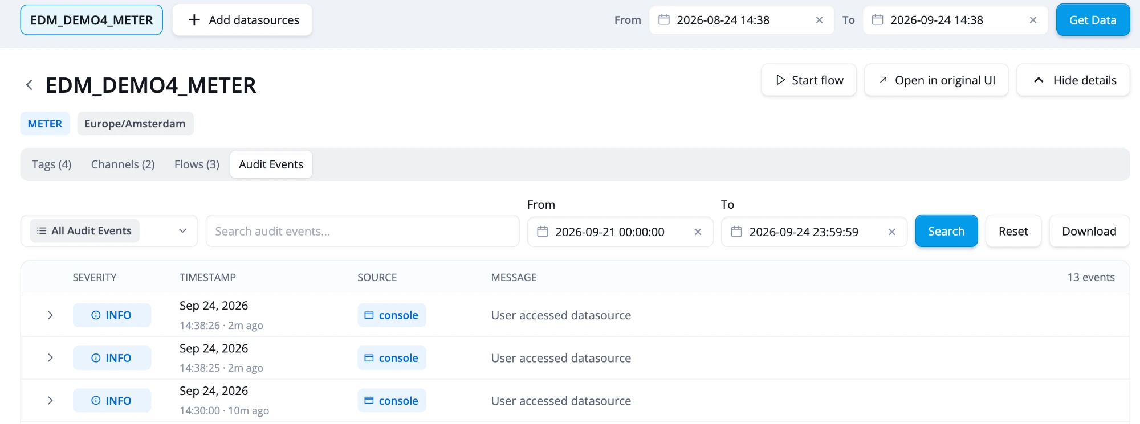Click the Europe/Amsterdam timezone badge
The height and width of the screenshot is (424, 1140).
(135, 124)
